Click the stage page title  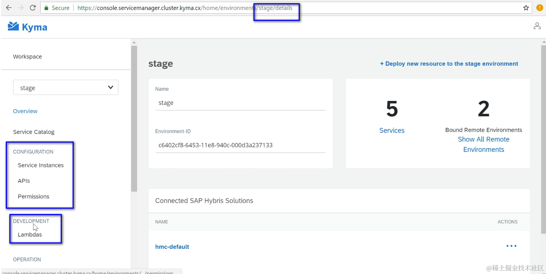(161, 64)
